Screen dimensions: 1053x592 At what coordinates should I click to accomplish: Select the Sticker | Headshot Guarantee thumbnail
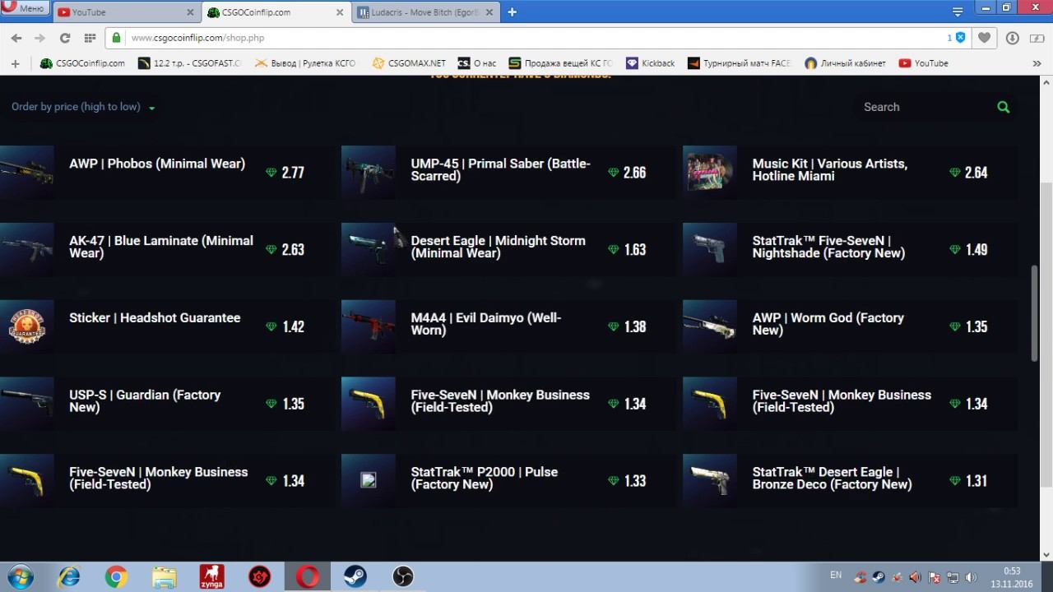click(x=27, y=327)
